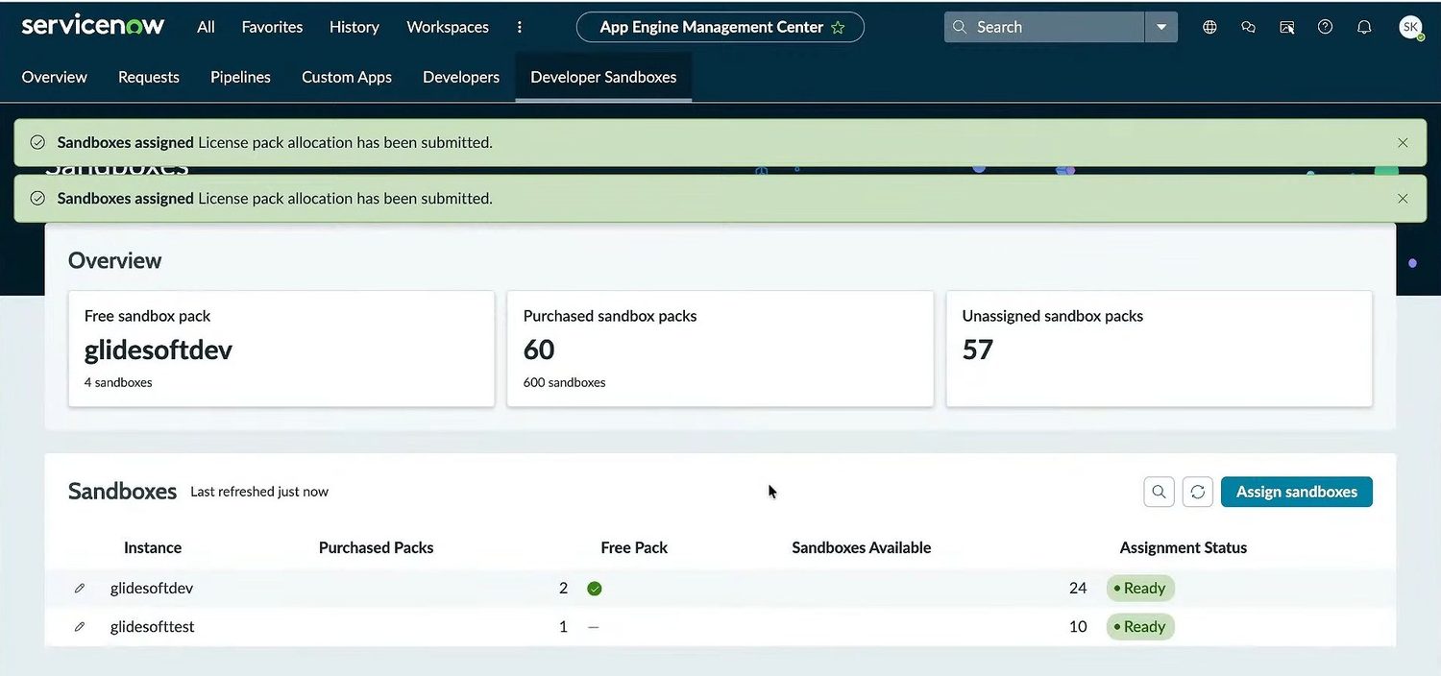The width and height of the screenshot is (1441, 676).
Task: Open the Workspaces menu
Action: click(448, 27)
